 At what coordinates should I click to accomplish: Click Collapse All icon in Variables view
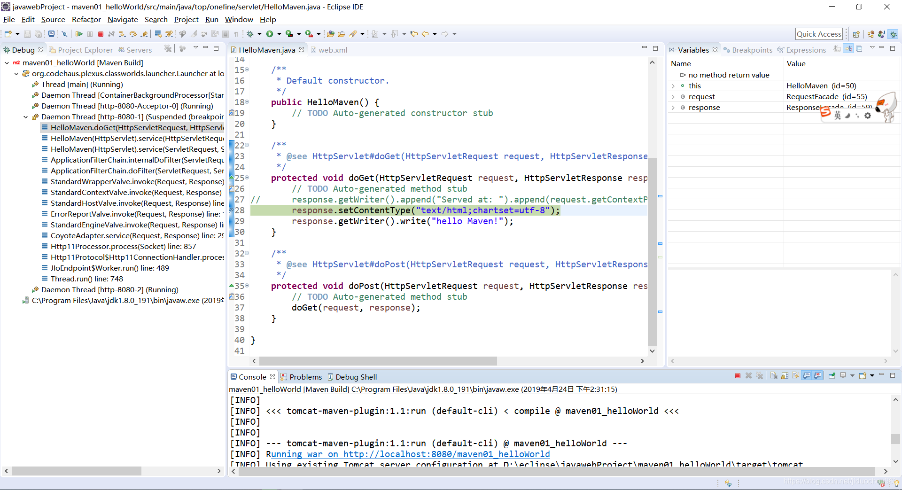click(859, 49)
